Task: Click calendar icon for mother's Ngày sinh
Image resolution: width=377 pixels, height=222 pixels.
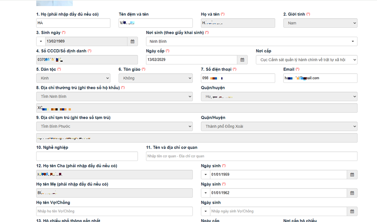Action: (352, 193)
